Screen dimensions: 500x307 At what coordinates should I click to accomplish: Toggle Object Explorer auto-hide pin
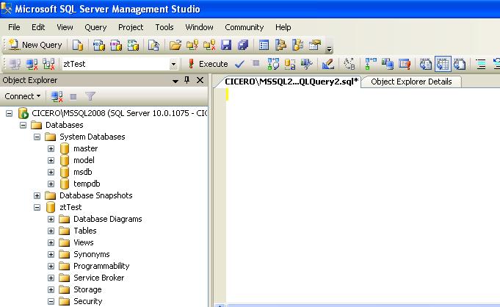tap(187, 80)
